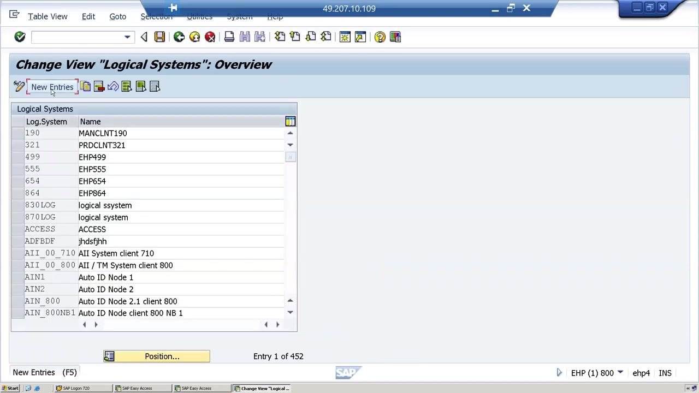Viewport: 699px width, 393px height.
Task: Select the row for MANCLNT190
Action: click(x=17, y=133)
